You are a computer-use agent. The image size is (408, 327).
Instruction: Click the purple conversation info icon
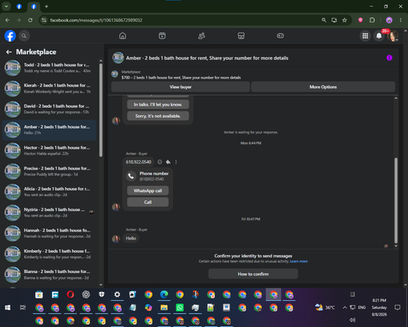389,58
